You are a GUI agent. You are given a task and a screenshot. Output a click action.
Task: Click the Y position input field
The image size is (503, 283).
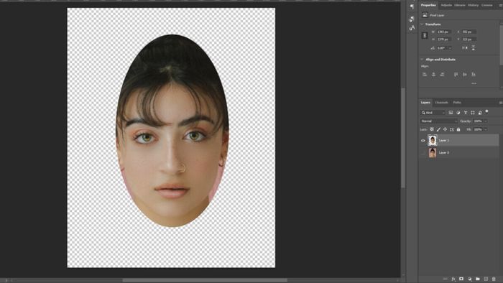(469, 39)
